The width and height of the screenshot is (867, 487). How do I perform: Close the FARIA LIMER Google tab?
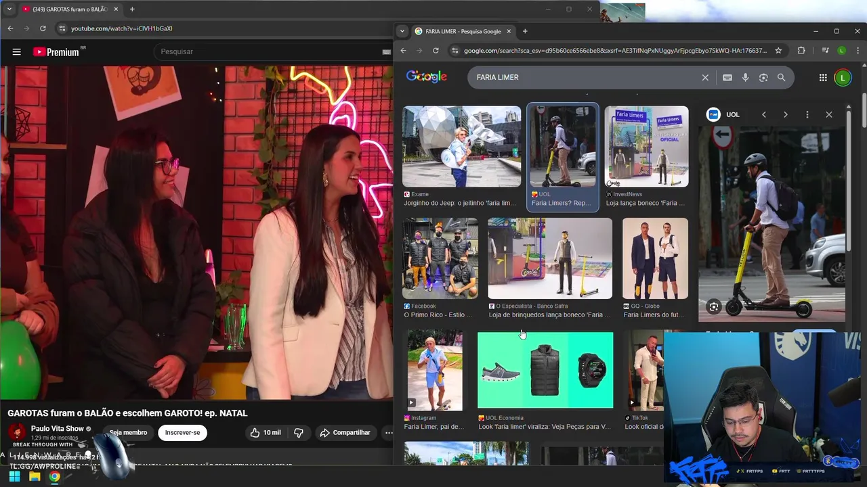(509, 31)
